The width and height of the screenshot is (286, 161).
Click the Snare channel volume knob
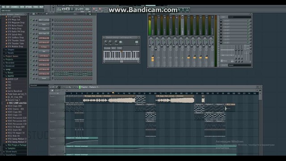[x=36, y=78]
